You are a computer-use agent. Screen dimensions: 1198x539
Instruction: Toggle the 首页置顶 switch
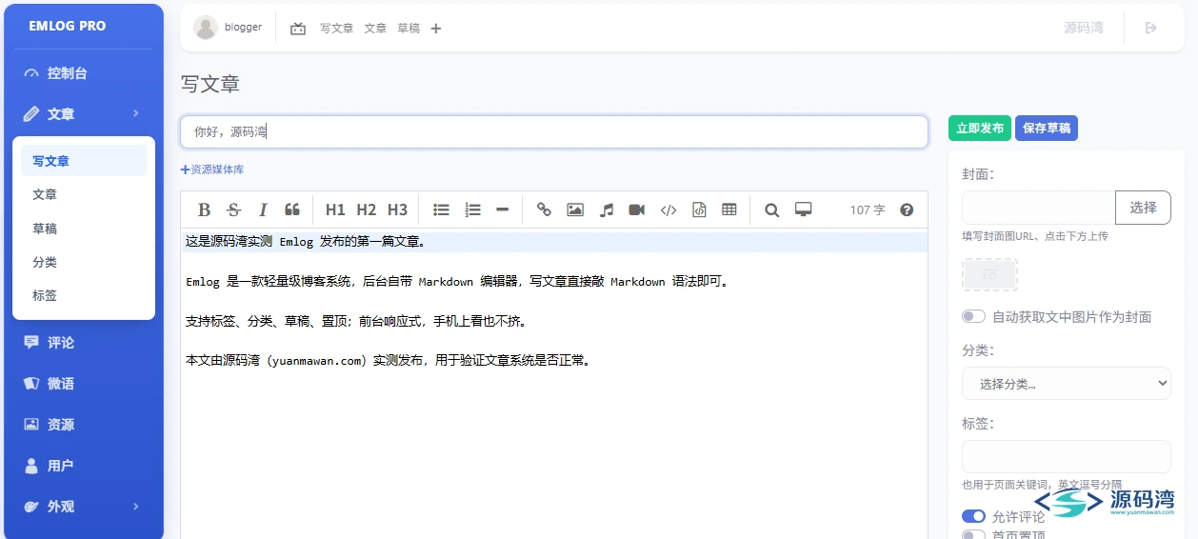pos(973,535)
